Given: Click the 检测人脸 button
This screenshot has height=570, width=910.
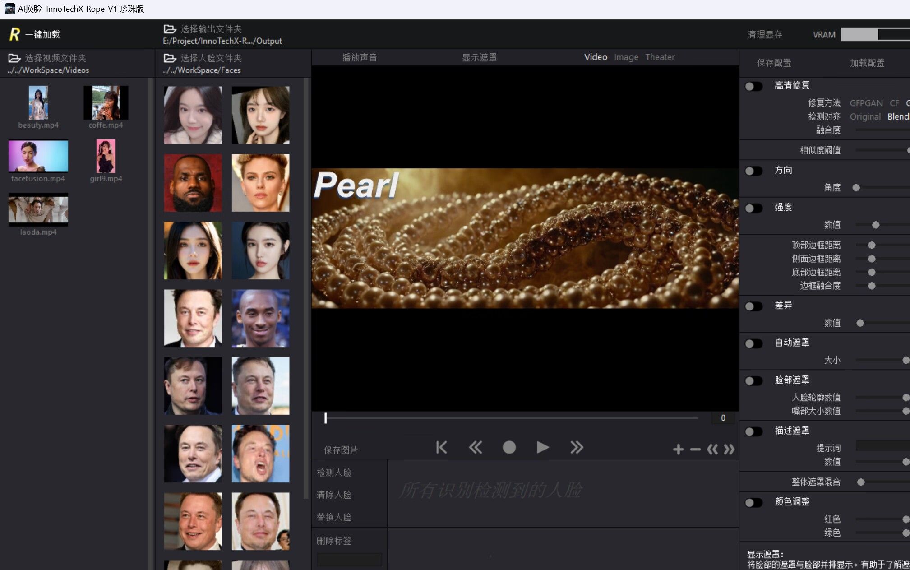Looking at the screenshot, I should click(334, 473).
